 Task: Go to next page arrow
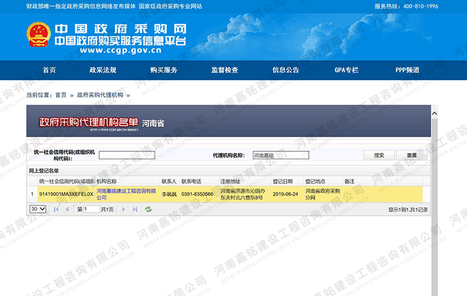(123, 210)
